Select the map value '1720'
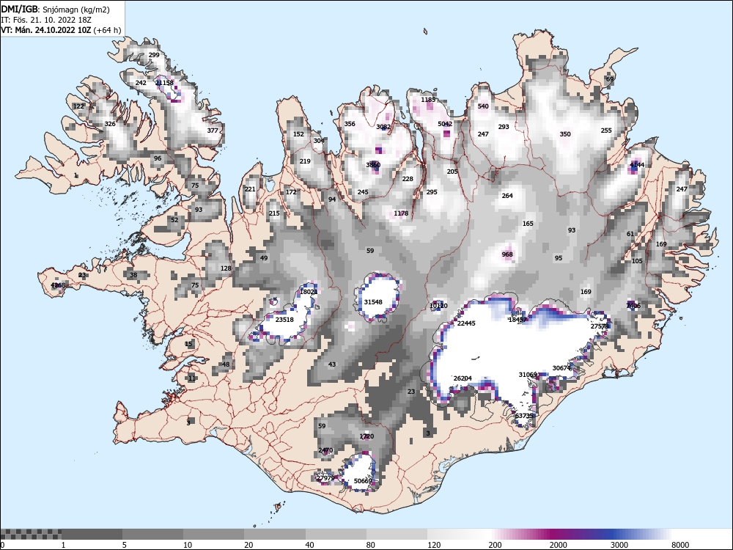Screen dimensions: 733x550 [366, 436]
